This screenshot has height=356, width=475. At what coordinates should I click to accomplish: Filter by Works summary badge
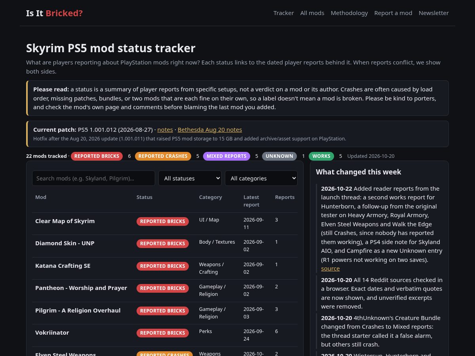tap(321, 156)
